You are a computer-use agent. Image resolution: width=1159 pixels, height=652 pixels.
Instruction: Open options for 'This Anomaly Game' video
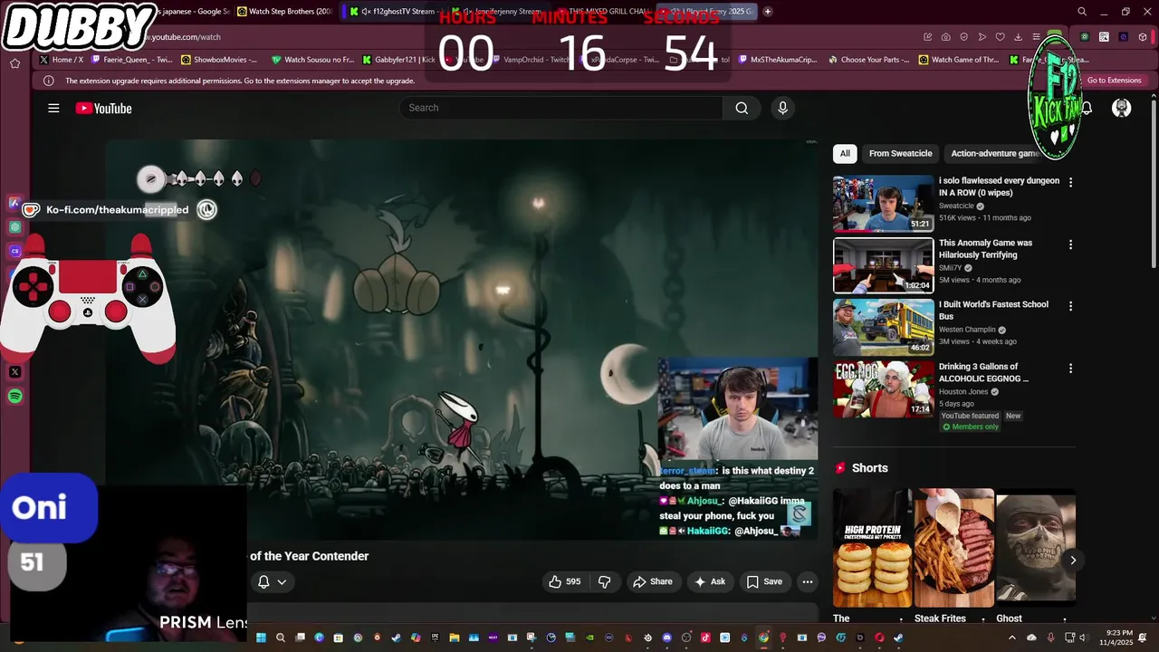coord(1070,244)
